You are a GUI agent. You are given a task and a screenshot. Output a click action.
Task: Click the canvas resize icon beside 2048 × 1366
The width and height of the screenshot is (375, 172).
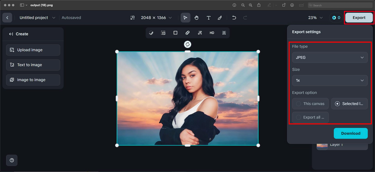(132, 17)
